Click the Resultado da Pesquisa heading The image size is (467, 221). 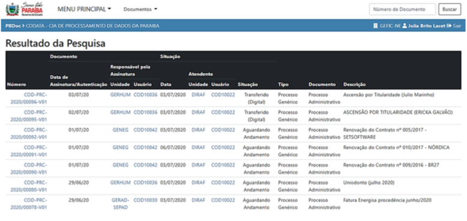55,43
